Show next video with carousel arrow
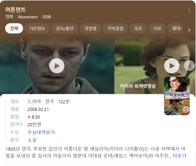 190,66
